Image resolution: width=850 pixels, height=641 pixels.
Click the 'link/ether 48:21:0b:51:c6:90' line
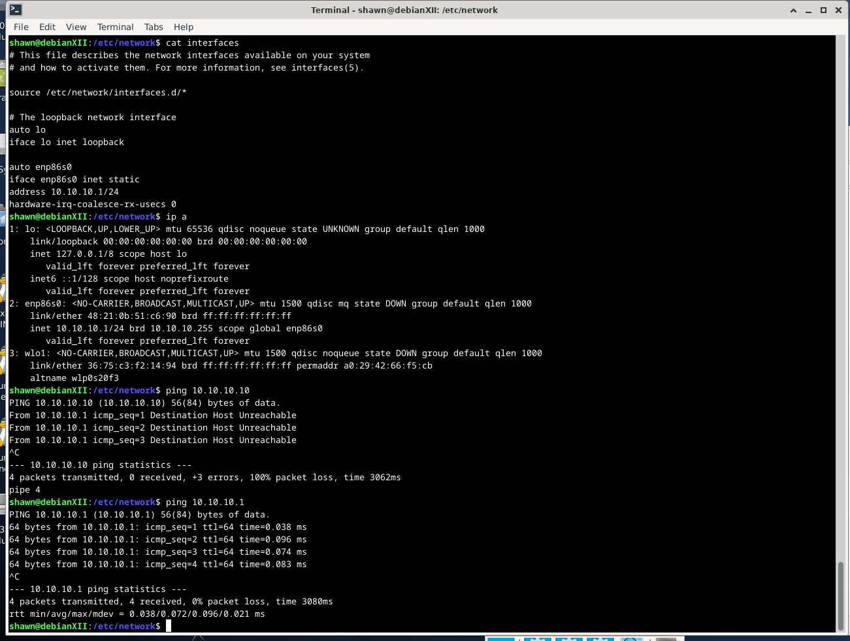tap(161, 316)
